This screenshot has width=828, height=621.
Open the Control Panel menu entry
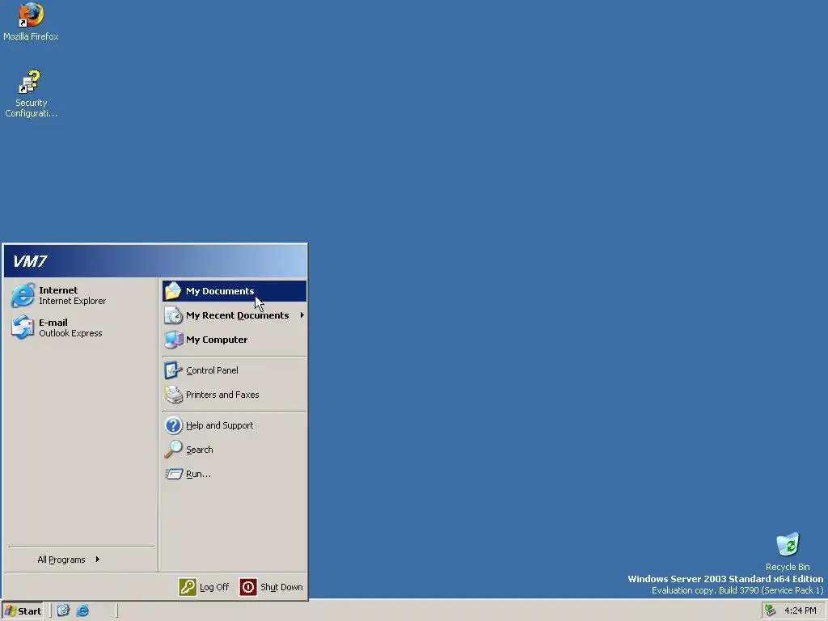(x=234, y=370)
